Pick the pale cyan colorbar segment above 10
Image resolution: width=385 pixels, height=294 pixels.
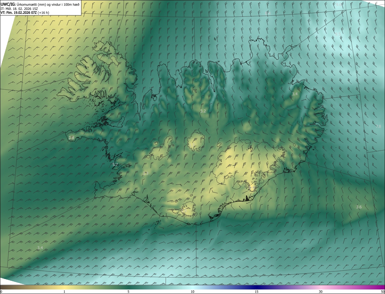[x=192, y=287]
